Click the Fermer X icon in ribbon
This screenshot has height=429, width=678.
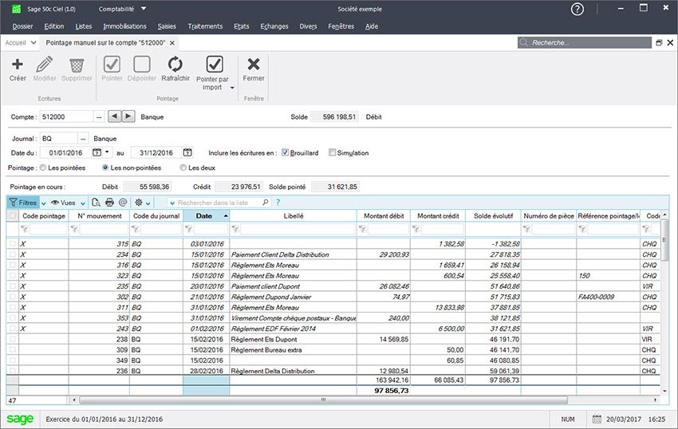254,65
